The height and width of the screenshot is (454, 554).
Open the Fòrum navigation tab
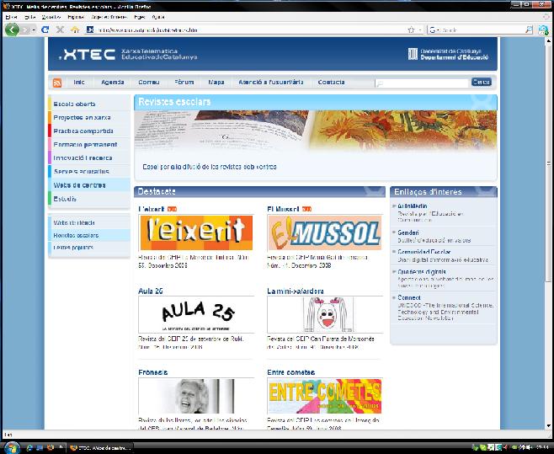tap(184, 83)
